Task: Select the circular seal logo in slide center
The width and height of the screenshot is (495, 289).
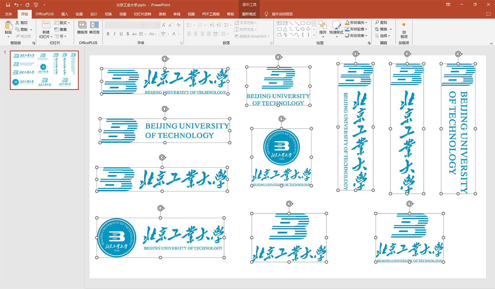Action: point(281,147)
